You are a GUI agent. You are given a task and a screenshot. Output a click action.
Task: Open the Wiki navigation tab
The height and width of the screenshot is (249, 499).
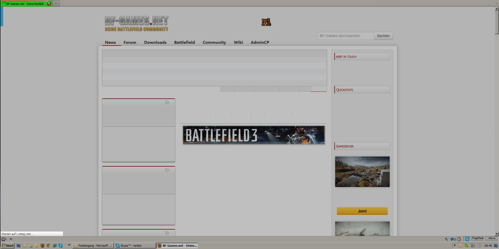[x=238, y=42]
